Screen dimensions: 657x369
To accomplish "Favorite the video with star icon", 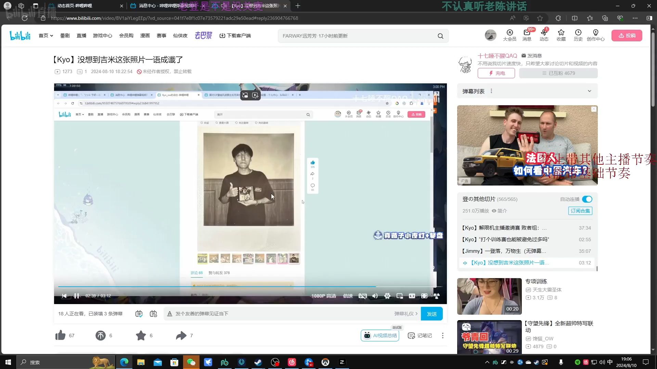I will (x=141, y=336).
